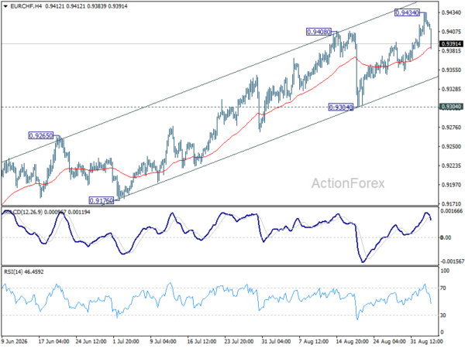Click the 14 Aug 20:00 time marker
The image size is (465, 348).
point(352,341)
